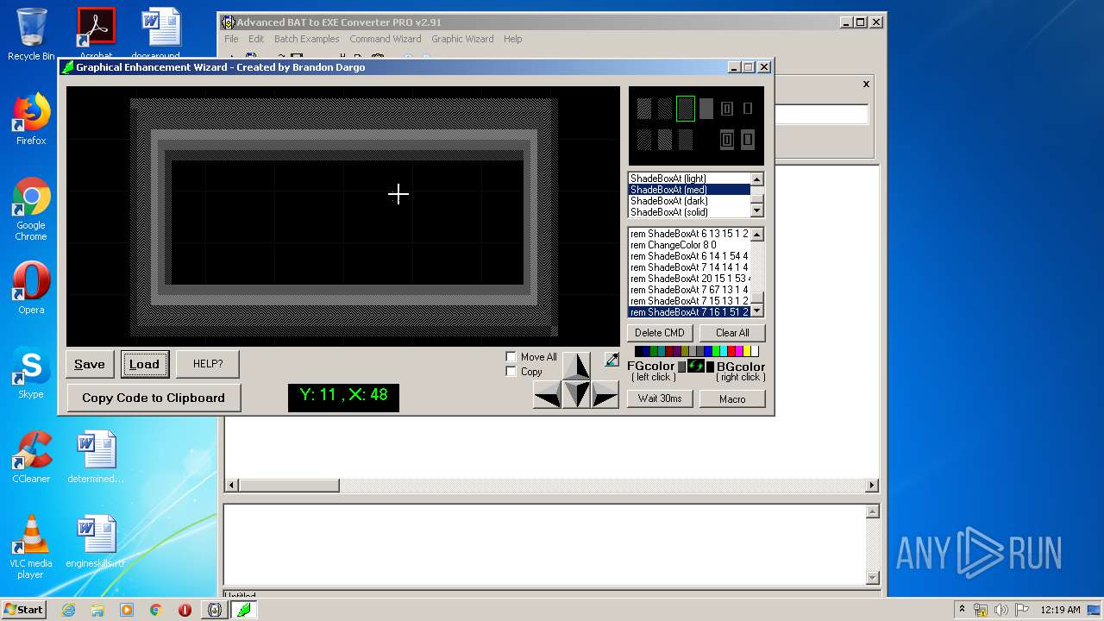
Task: Click the Start button
Action: 24,610
